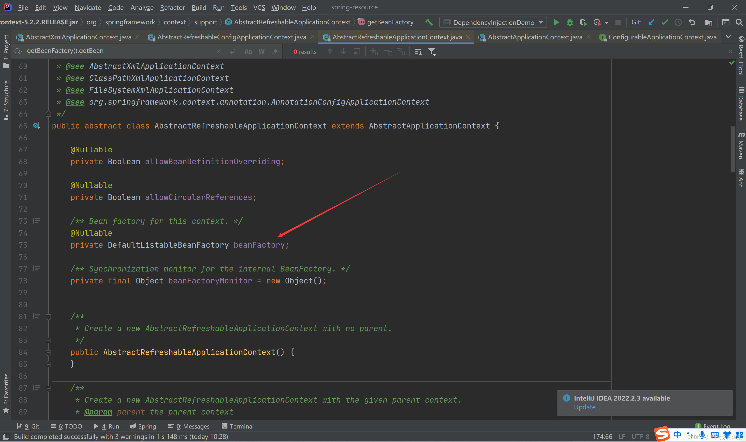Screen dimensions: 746x442
Task: Click the getBeanFactory().getBean search field
Action: 119,51
